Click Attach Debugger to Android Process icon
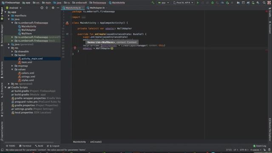 227,3
